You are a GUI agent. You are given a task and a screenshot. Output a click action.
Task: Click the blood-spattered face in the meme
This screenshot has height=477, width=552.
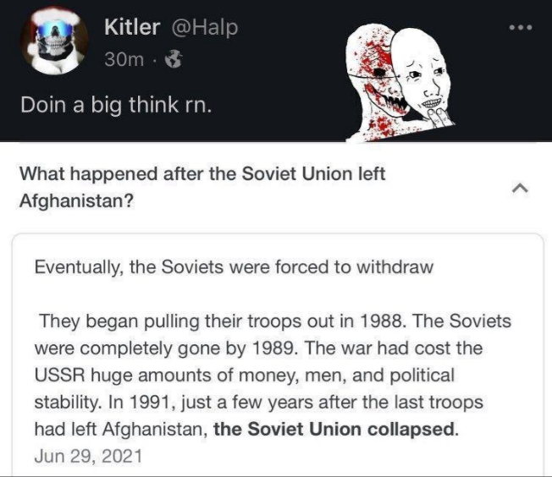(x=375, y=85)
